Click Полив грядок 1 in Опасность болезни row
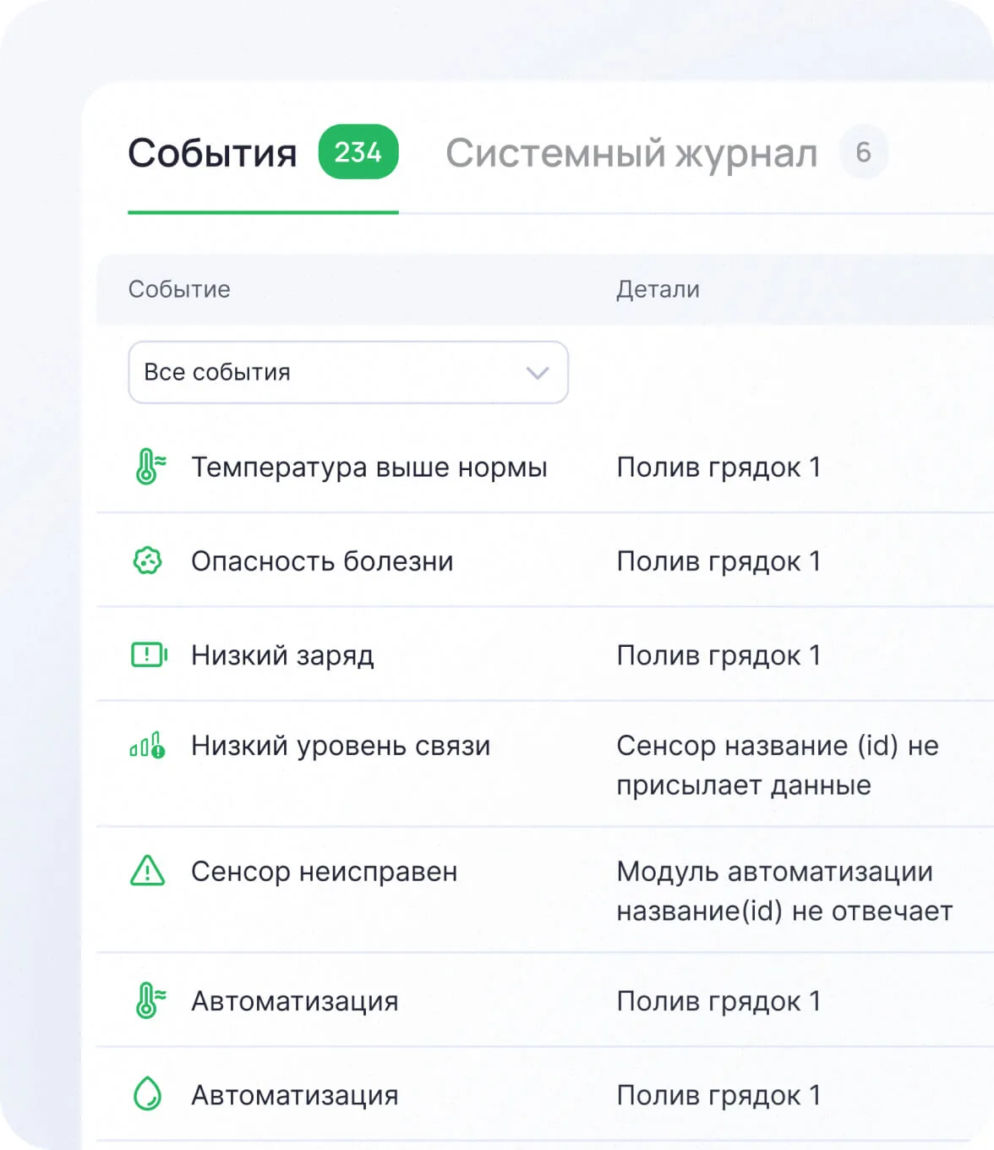 pos(718,561)
